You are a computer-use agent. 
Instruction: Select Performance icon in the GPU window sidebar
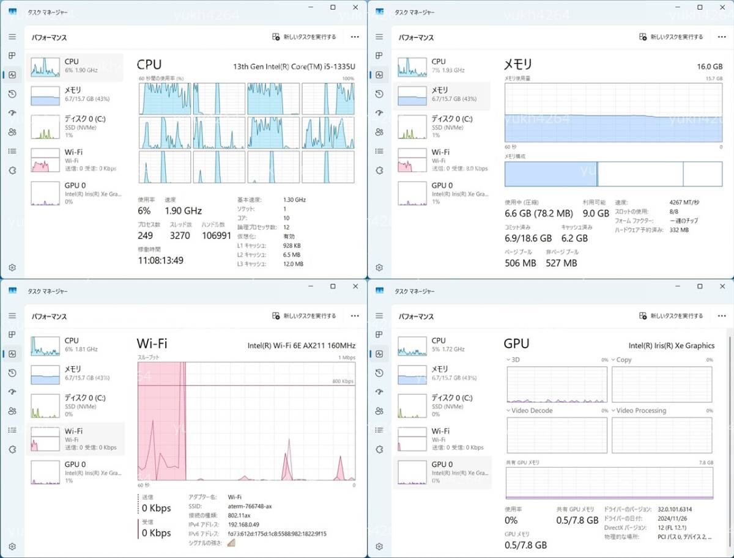point(379,354)
